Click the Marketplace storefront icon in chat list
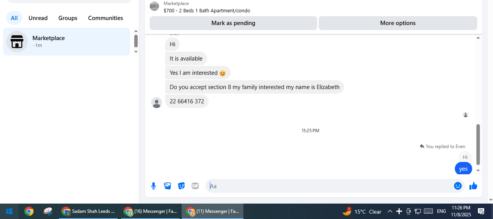The width and height of the screenshot is (493, 219). [x=17, y=42]
